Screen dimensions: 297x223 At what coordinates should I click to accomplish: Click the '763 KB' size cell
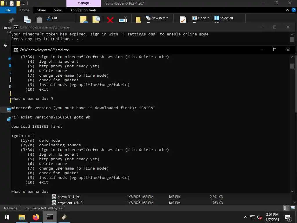click(218, 203)
